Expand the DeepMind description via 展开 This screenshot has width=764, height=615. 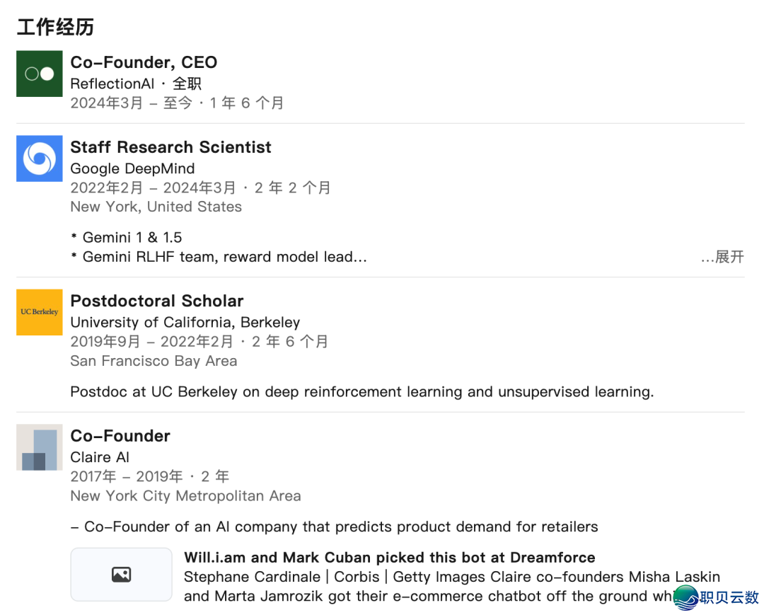(x=722, y=257)
